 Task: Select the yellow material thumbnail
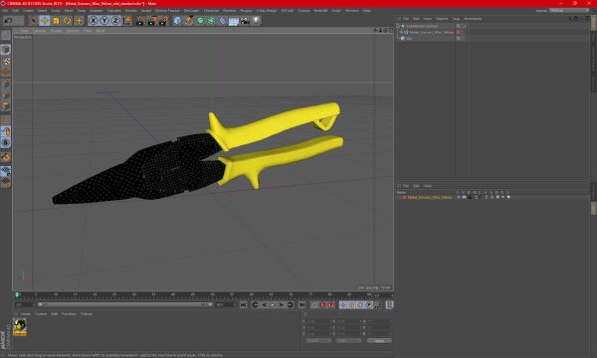[20, 327]
